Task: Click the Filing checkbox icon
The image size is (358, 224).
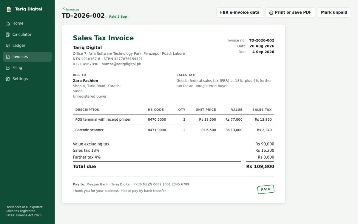Action: click(x=8, y=68)
